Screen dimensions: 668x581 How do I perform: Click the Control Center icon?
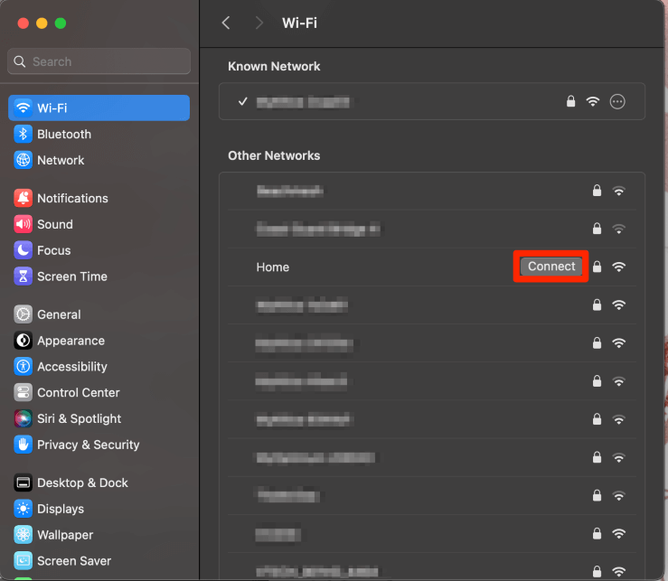(23, 392)
